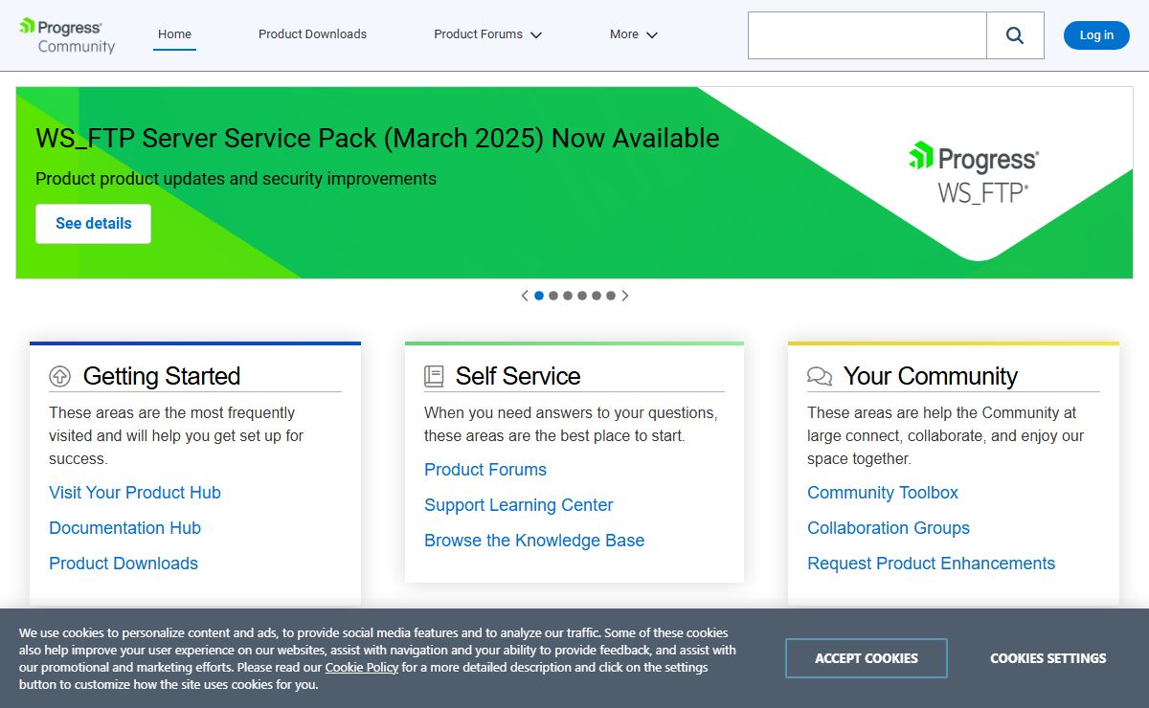Open the Documentation Hub link
The height and width of the screenshot is (708, 1149).
[124, 528]
